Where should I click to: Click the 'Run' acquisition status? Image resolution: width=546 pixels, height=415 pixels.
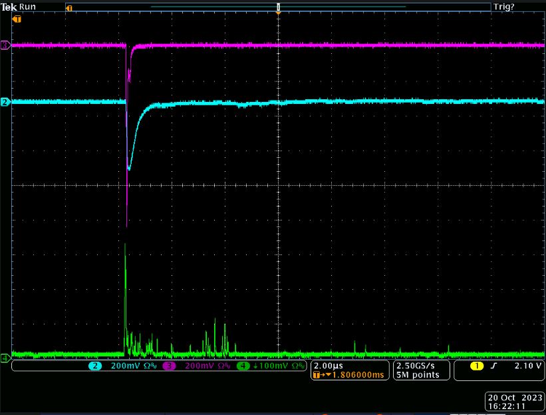(x=27, y=7)
